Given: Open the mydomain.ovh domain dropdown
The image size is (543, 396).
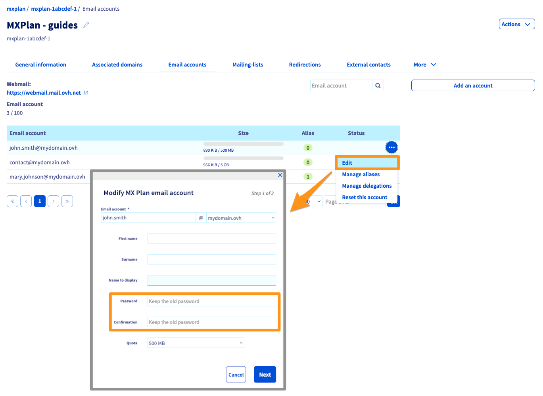Looking at the screenshot, I should (x=241, y=218).
